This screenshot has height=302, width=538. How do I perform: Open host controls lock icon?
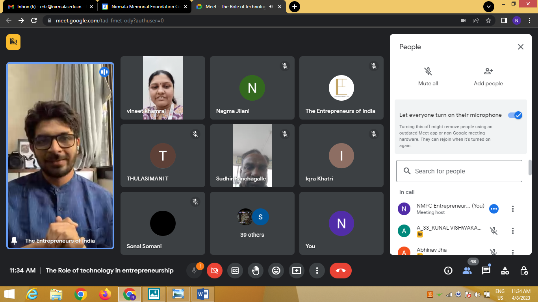tap(524, 271)
